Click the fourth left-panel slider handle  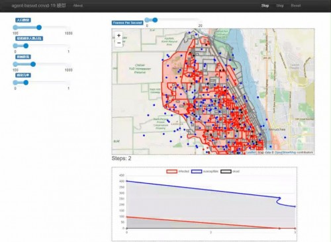click(26, 83)
